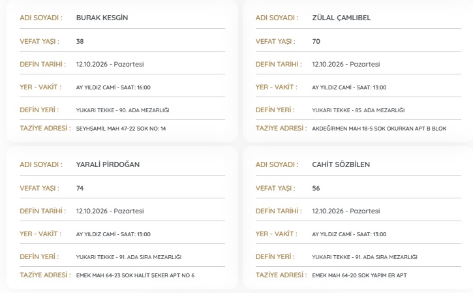Click 'ADI SOYADI' label in Burak Kesgin card
The width and height of the screenshot is (473, 293).
(x=41, y=18)
